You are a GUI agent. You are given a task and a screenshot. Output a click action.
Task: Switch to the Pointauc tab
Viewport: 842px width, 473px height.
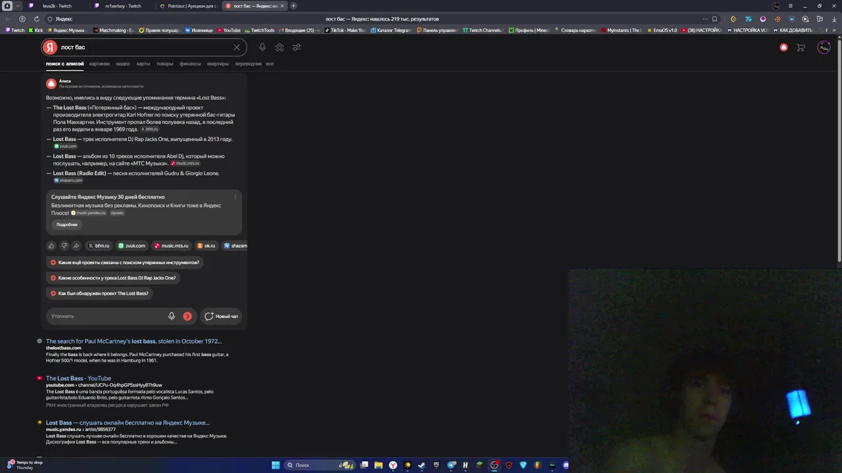pos(187,6)
